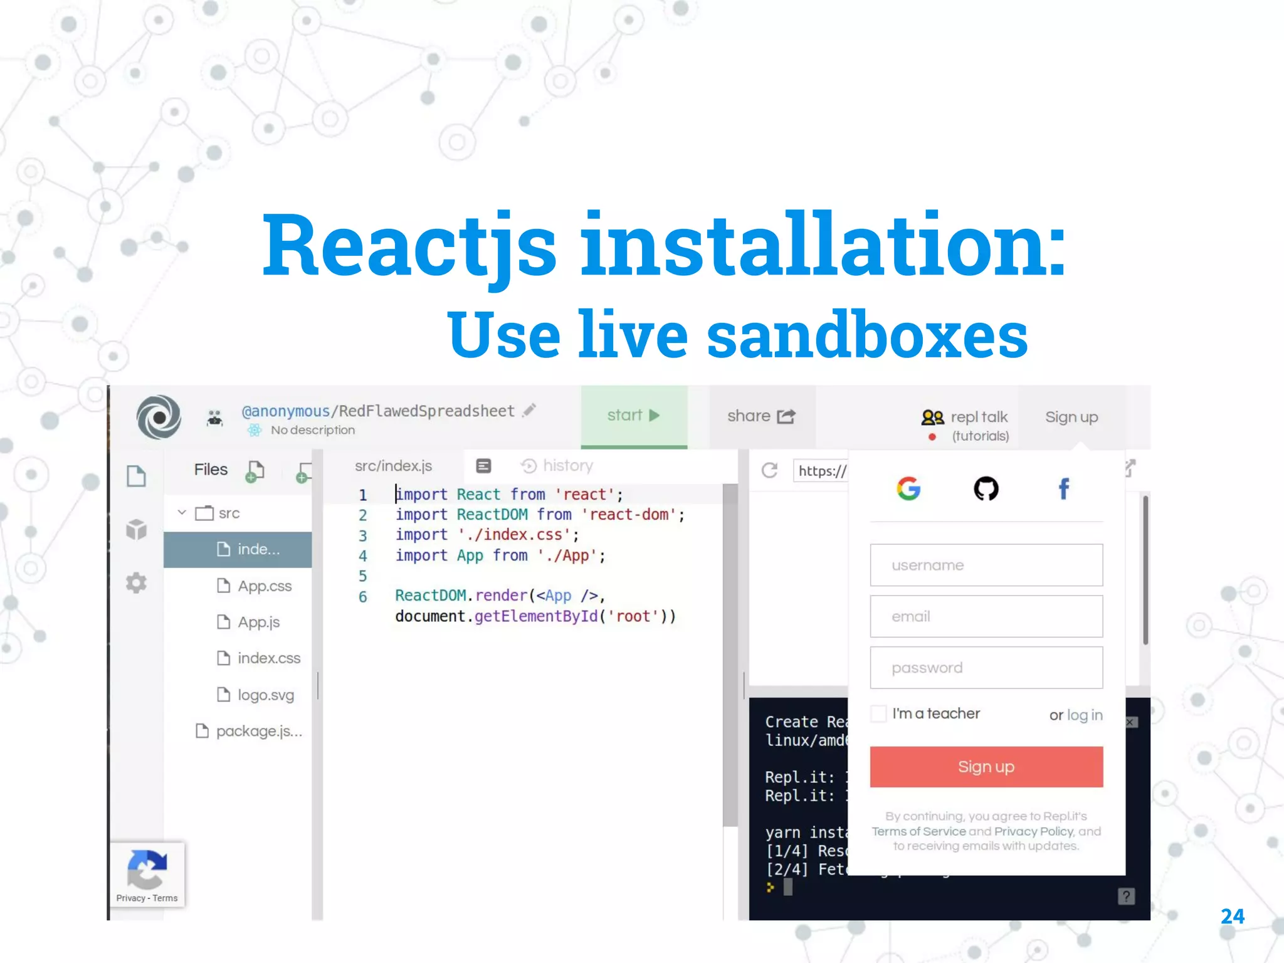The height and width of the screenshot is (963, 1284).
Task: Click the editor vertical scrollbar
Action: pyautogui.click(x=730, y=655)
